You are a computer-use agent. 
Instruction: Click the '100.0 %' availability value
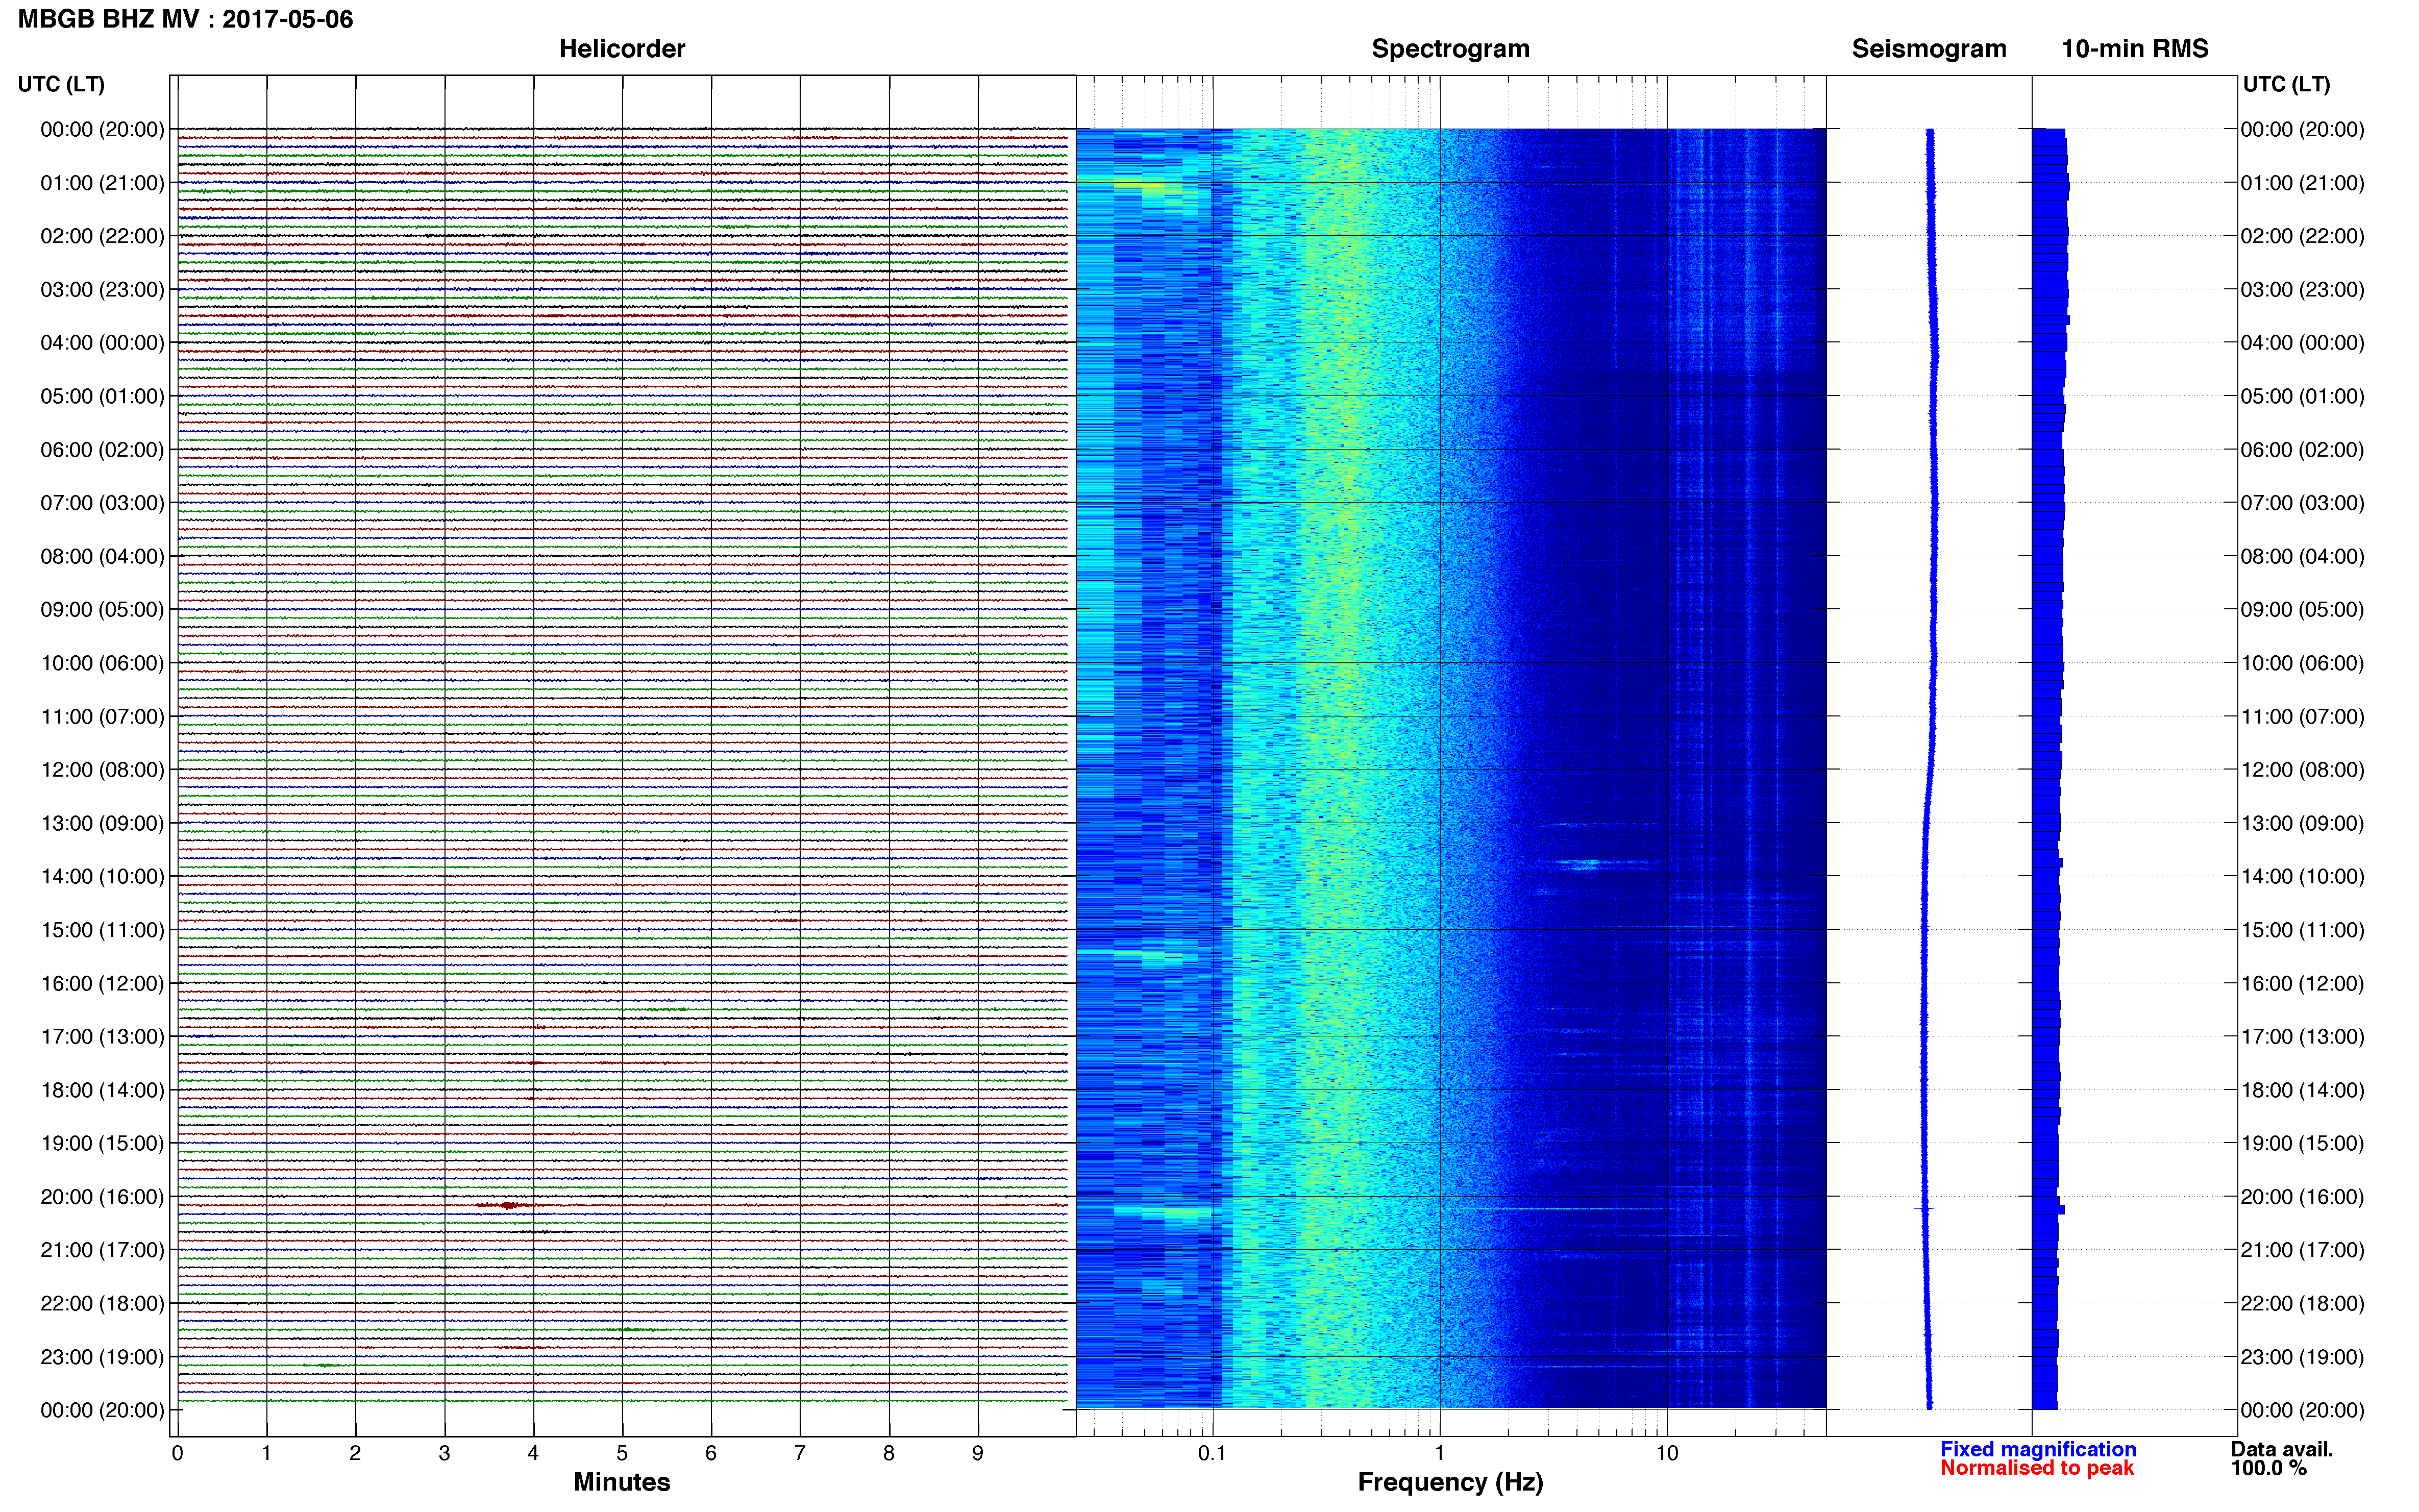pyautogui.click(x=2268, y=1468)
